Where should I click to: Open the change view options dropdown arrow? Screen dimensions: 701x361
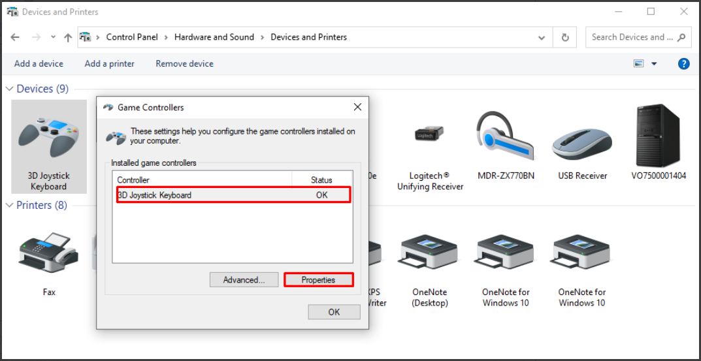coord(654,63)
